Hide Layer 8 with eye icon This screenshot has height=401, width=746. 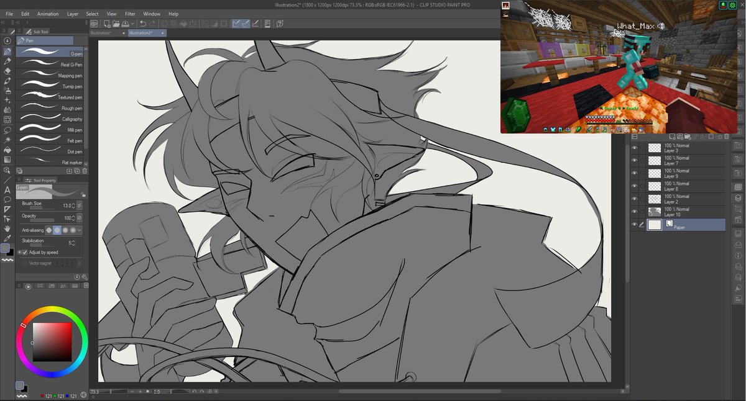pyautogui.click(x=635, y=186)
